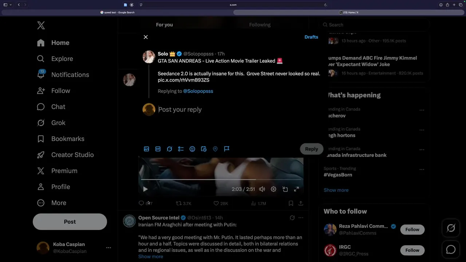466x262 pixels.
Task: Add a poll to the reply
Action: click(x=181, y=149)
